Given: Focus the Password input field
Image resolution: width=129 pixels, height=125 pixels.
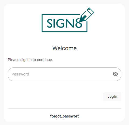Looking at the screenshot, I should pos(64,74).
